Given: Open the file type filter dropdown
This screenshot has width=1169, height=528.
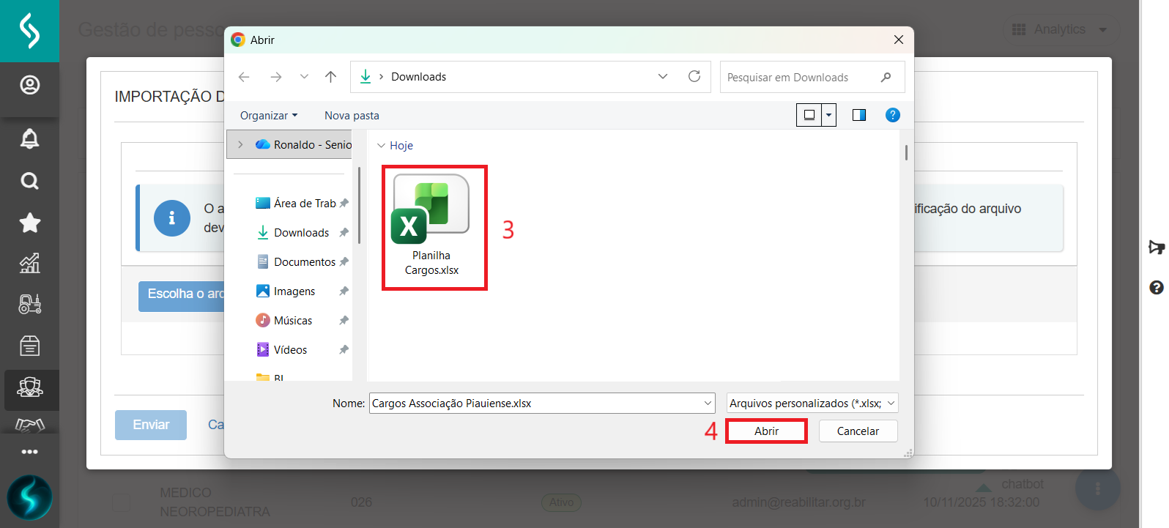Looking at the screenshot, I should click(812, 404).
